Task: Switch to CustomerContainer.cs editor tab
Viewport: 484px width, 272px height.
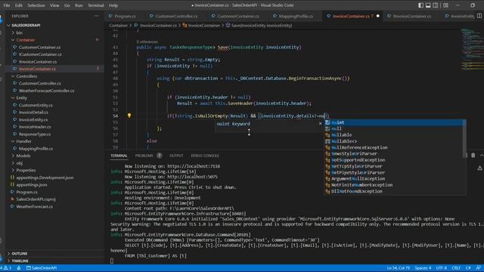Action: click(x=238, y=16)
